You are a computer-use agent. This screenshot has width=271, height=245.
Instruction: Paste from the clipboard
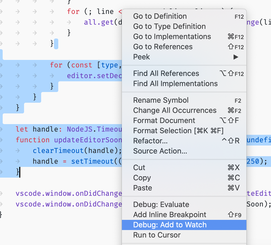[142, 188]
